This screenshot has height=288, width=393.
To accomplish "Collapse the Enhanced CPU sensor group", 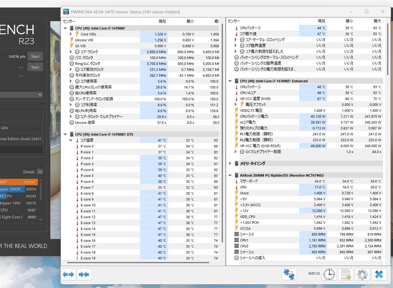I will tap(230, 81).
